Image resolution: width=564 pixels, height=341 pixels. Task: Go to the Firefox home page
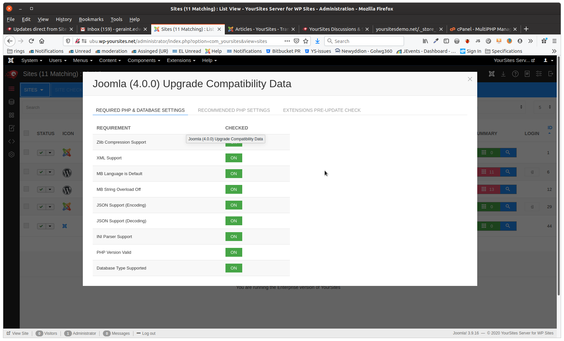(x=42, y=41)
